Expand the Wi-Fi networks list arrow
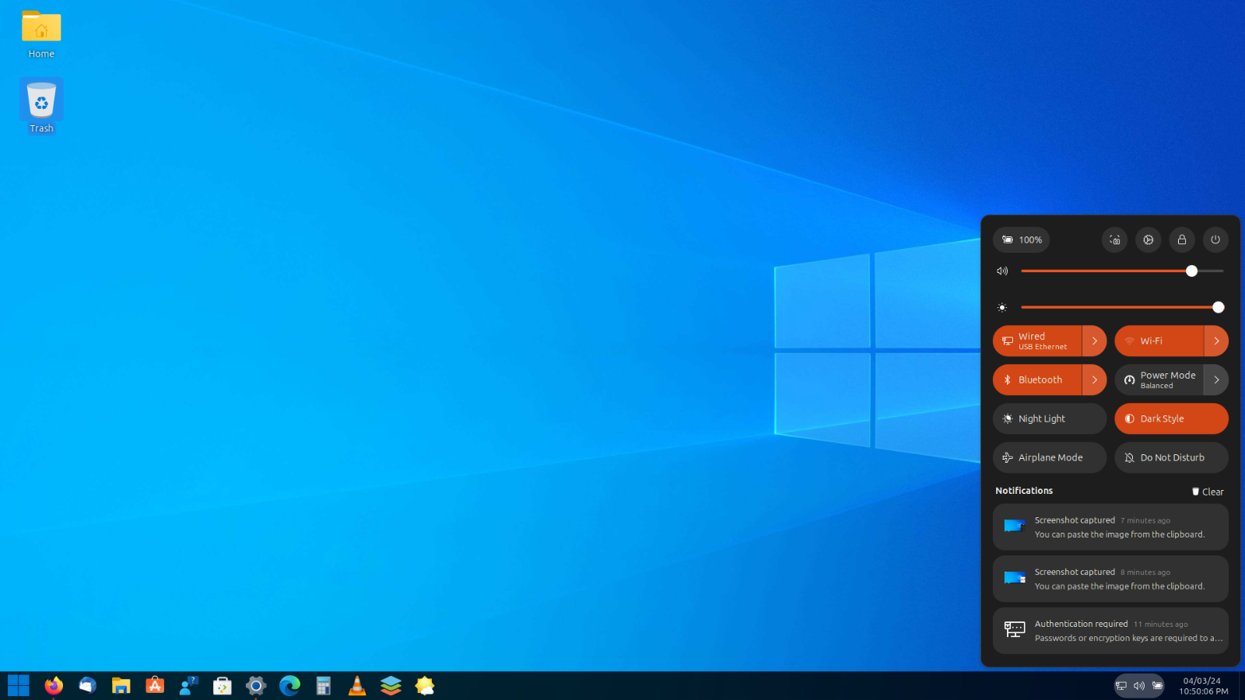The height and width of the screenshot is (700, 1245). [x=1217, y=341]
